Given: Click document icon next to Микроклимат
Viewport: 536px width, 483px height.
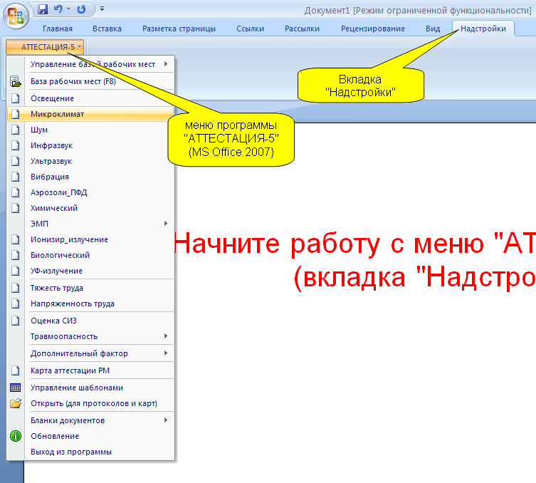Looking at the screenshot, I should pos(16,114).
